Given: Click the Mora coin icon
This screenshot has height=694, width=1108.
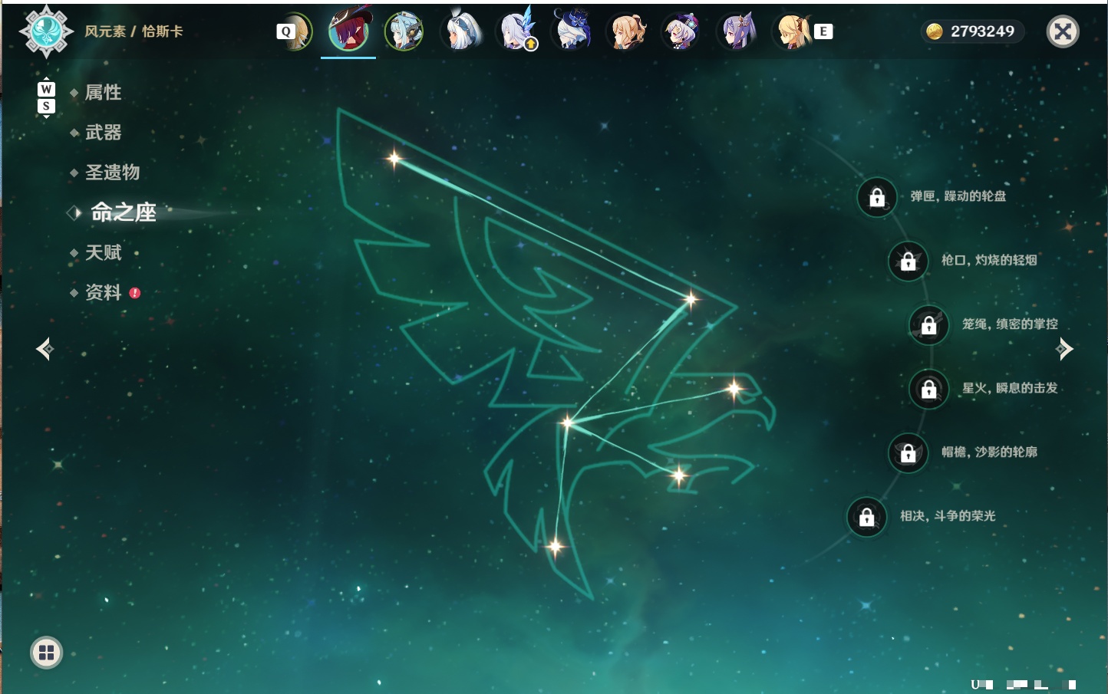Looking at the screenshot, I should pos(935,31).
